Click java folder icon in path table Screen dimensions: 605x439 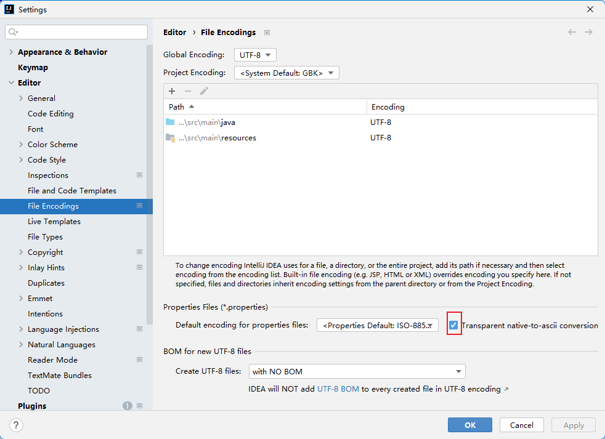[x=170, y=122]
